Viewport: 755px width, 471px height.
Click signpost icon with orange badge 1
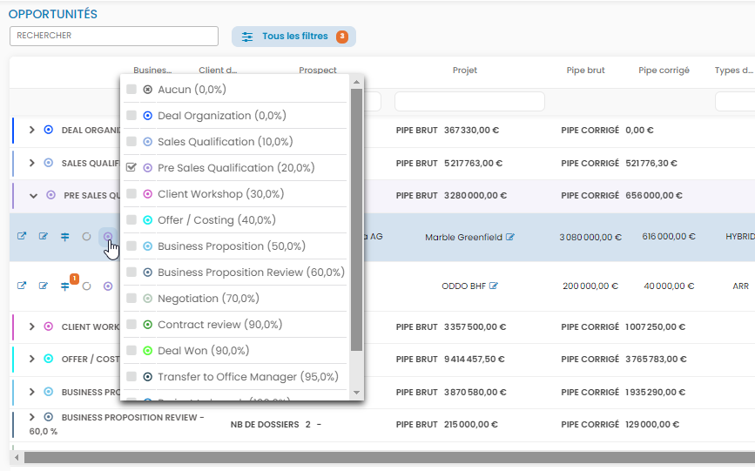pos(65,286)
